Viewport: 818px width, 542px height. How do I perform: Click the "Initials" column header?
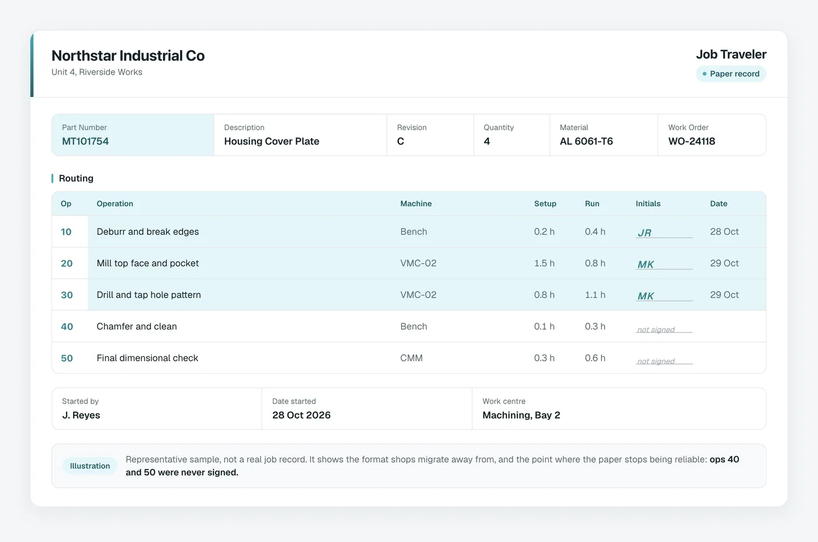tap(648, 204)
